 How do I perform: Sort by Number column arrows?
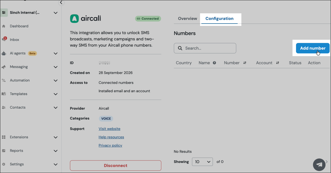(245, 63)
